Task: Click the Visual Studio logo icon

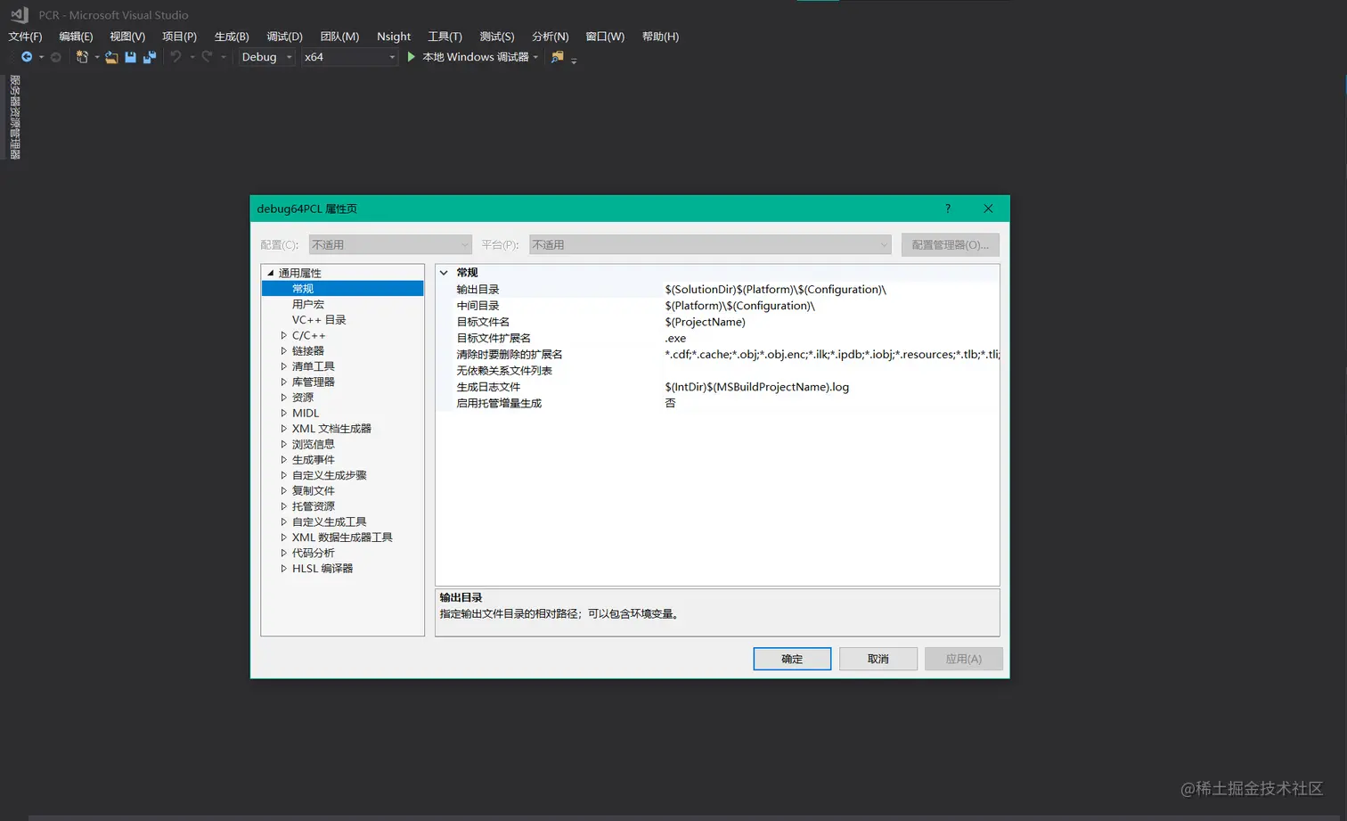Action: 20,14
